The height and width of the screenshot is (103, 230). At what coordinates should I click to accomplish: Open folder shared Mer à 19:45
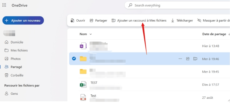(x=149, y=72)
